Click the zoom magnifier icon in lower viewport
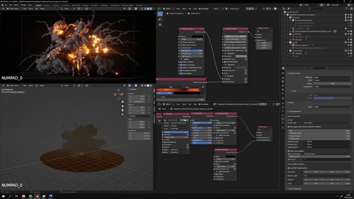The image size is (354, 199). pos(122,102)
